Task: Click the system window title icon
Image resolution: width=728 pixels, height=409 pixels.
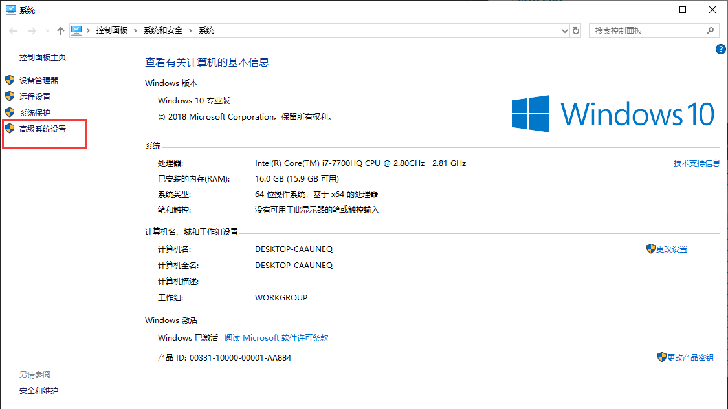Action: pyautogui.click(x=11, y=10)
